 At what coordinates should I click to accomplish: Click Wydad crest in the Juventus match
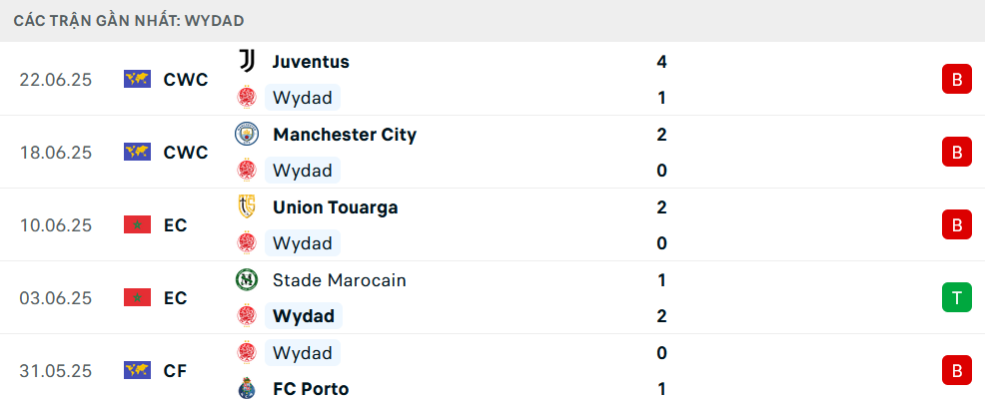[x=247, y=98]
